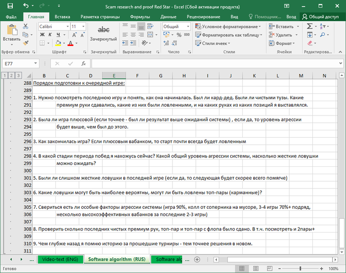The image size is (346, 273).
Task: Open the Файл menu
Action: (x=11, y=17)
